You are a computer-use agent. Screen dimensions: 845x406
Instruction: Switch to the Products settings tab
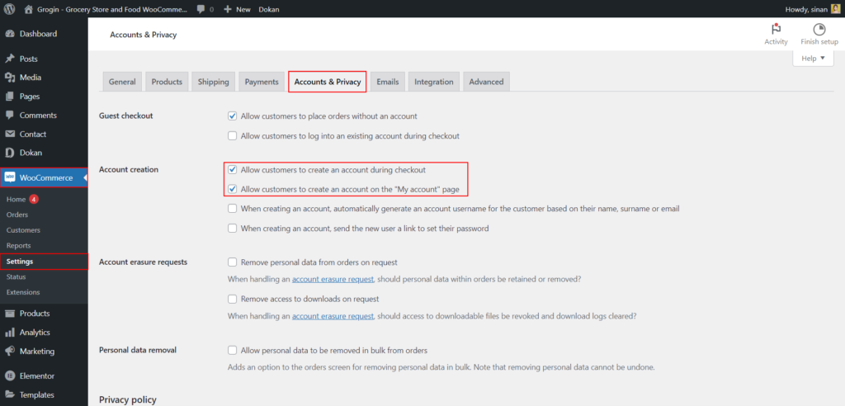(x=167, y=82)
